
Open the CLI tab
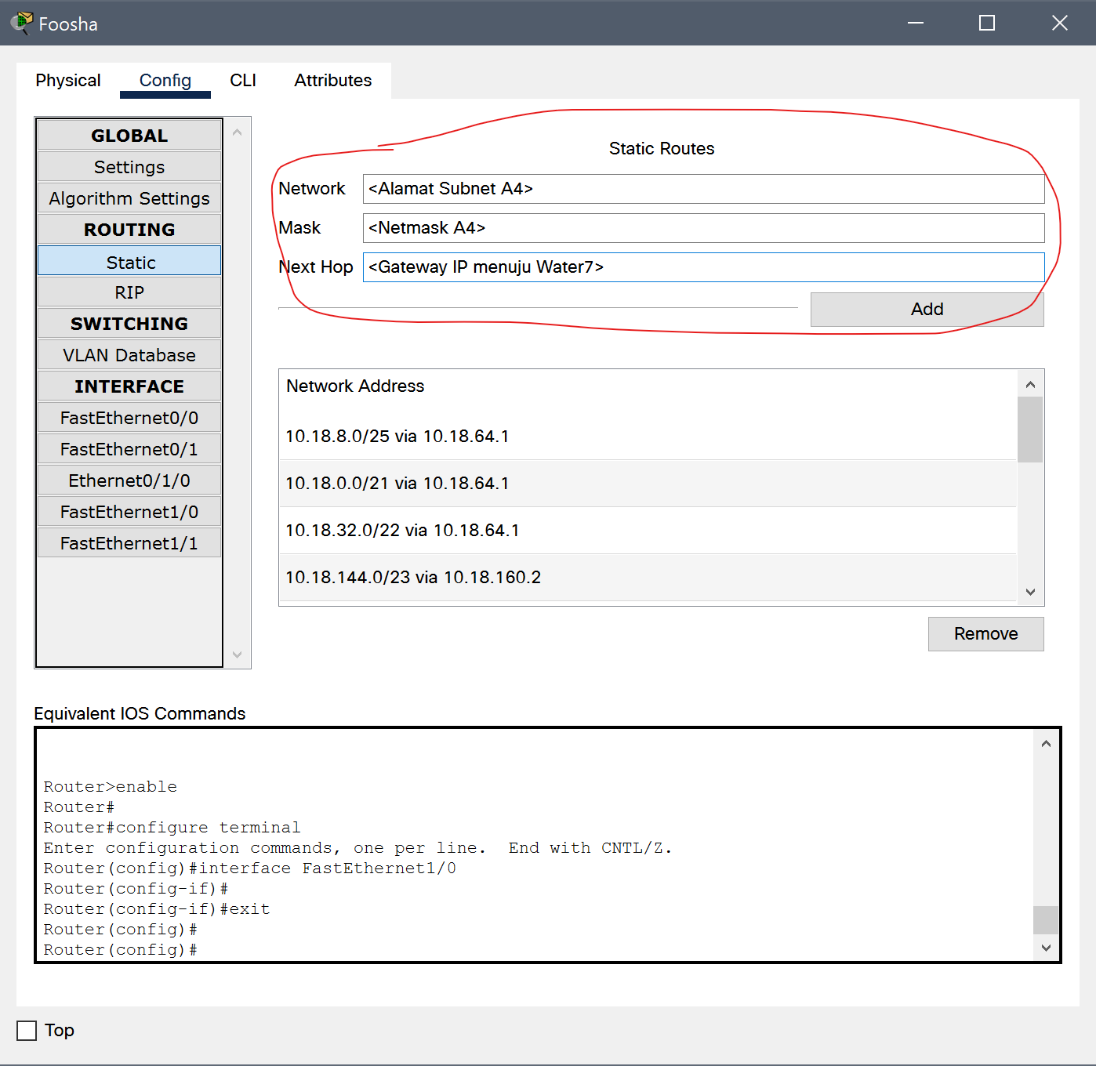pos(243,80)
